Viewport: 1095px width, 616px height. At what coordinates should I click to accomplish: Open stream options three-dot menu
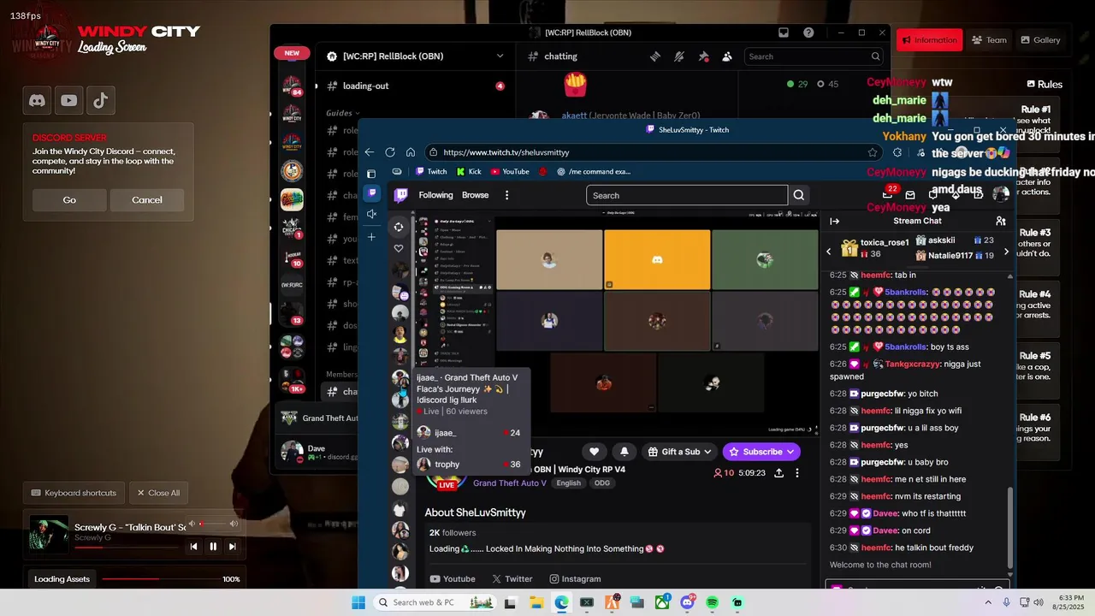pos(797,473)
